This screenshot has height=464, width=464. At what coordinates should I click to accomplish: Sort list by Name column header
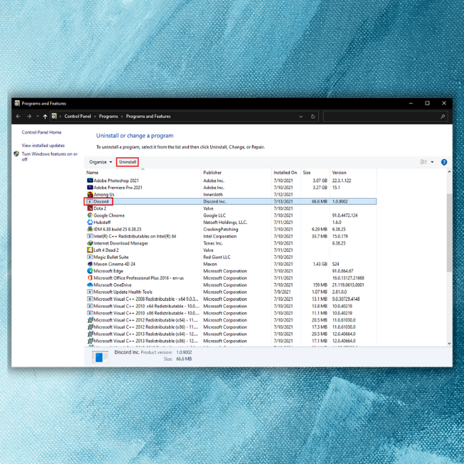[x=143, y=172]
